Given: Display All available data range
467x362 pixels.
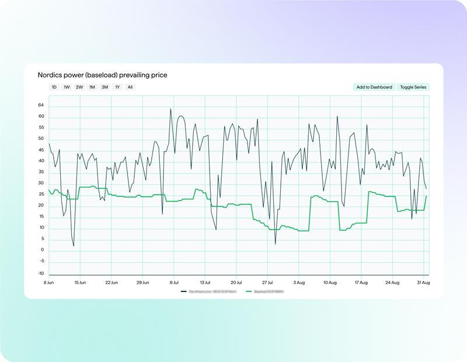Looking at the screenshot, I should tap(130, 87).
